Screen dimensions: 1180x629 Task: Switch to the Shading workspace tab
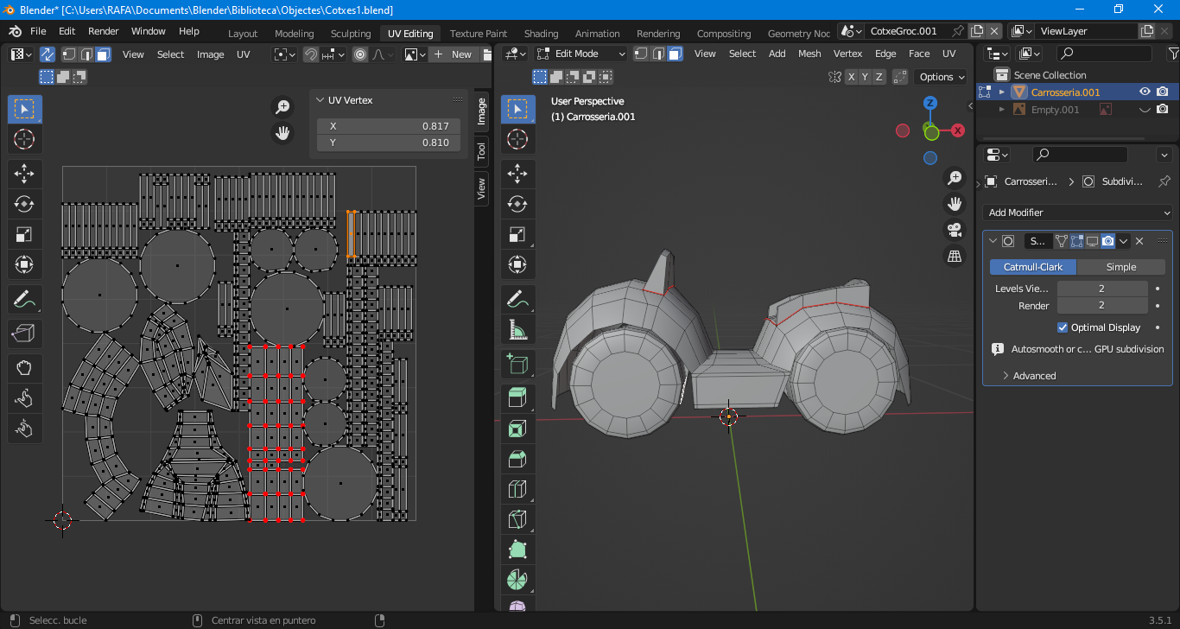pyautogui.click(x=541, y=34)
